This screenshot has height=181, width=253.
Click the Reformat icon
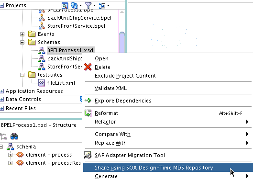point(88,113)
